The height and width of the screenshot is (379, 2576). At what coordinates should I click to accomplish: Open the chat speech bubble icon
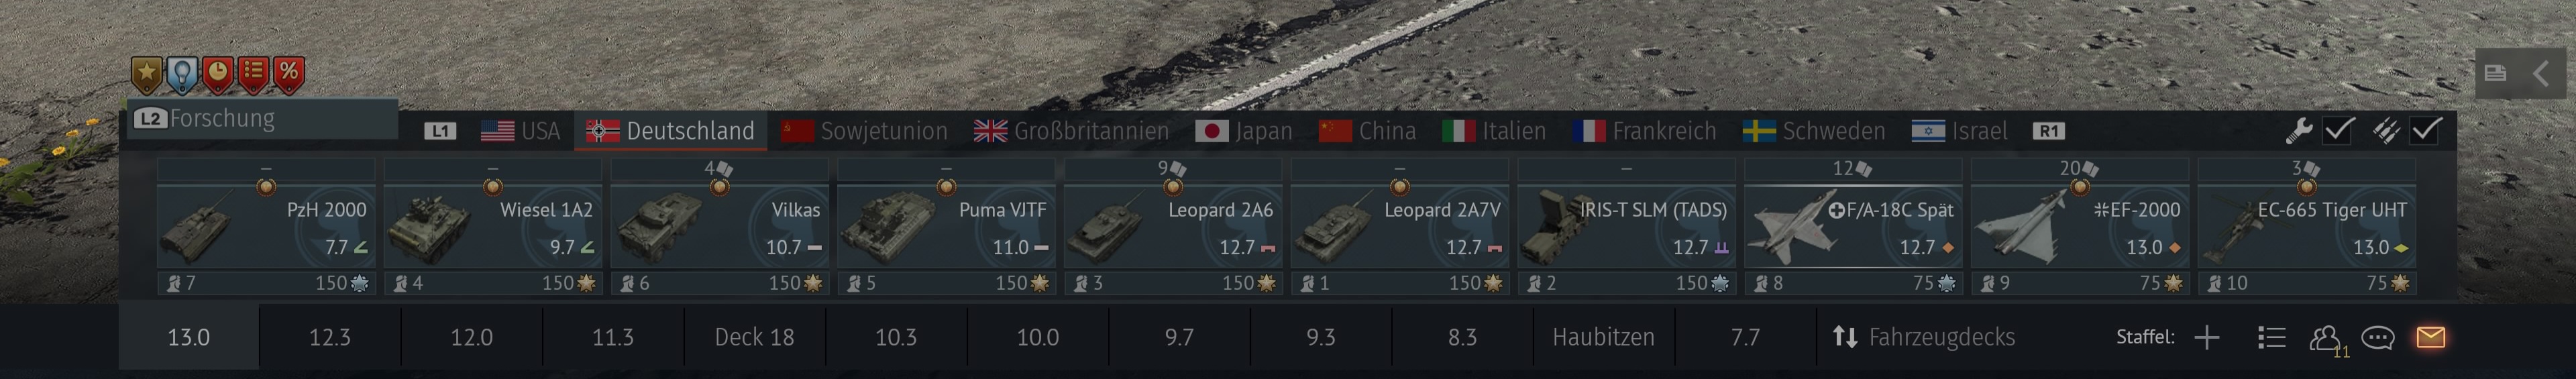pyautogui.click(x=2378, y=338)
